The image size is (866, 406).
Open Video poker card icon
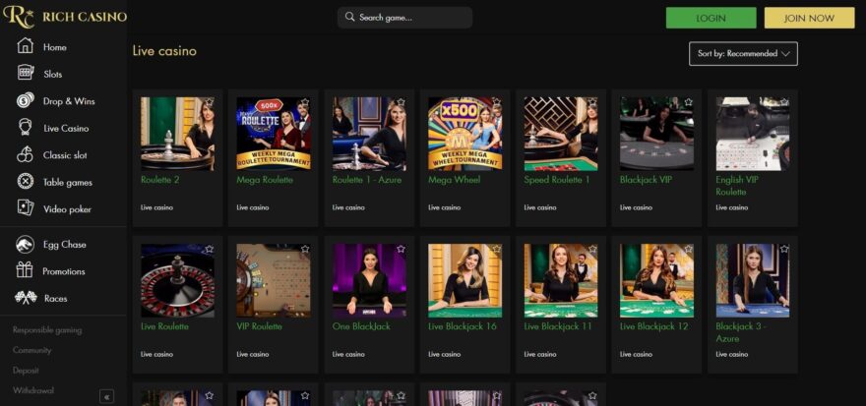[26, 208]
